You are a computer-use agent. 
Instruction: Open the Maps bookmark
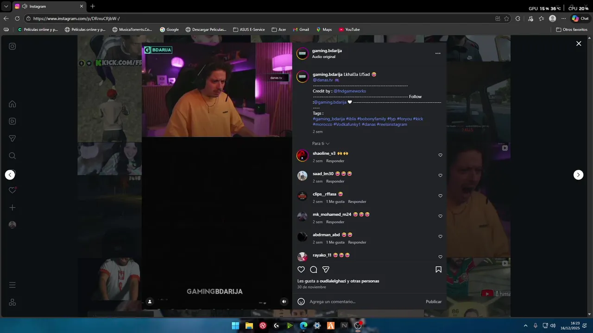click(324, 30)
